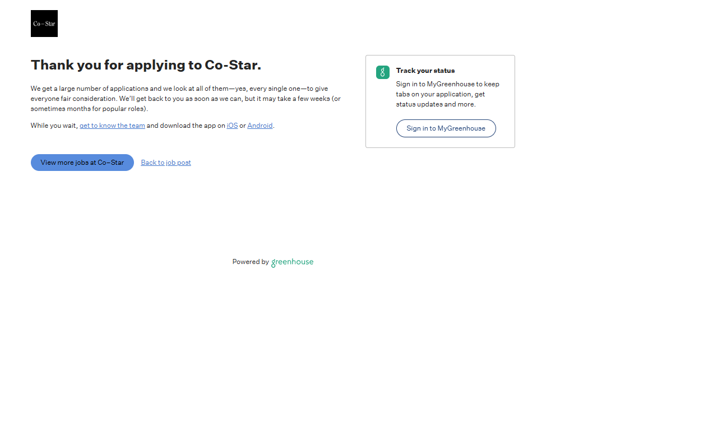Click the 'and download the app on' text

186,126
